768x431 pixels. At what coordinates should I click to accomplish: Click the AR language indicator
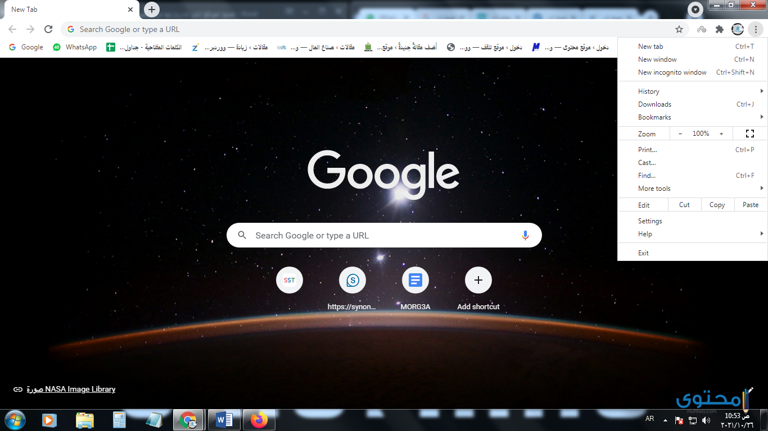click(650, 419)
